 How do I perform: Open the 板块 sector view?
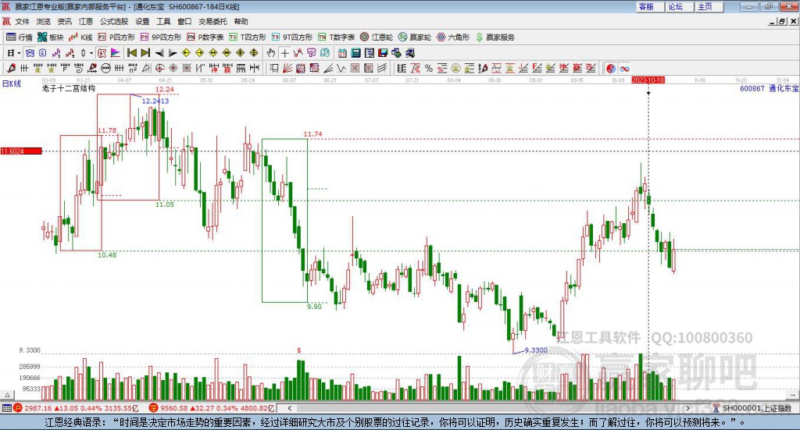(50, 37)
